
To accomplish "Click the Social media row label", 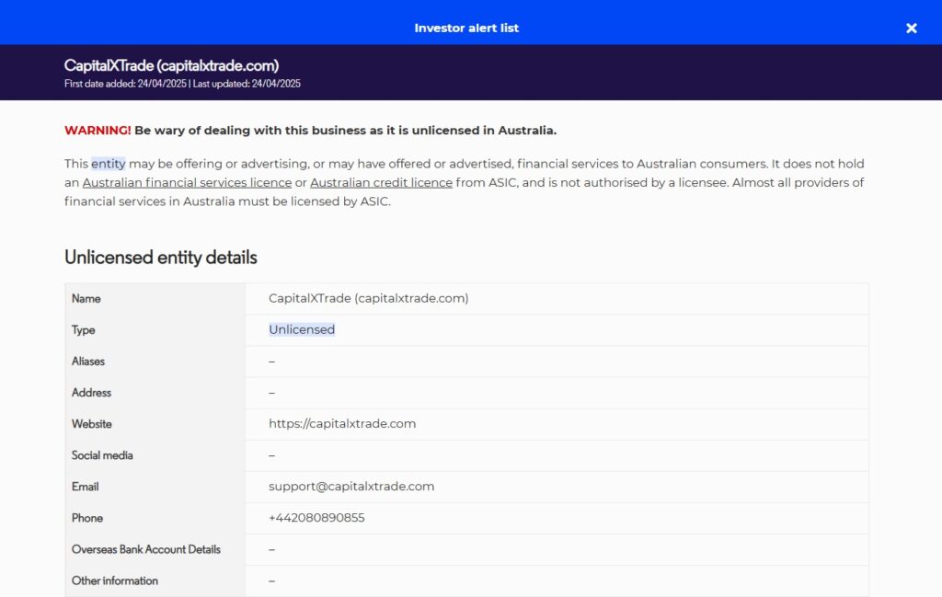I will tap(102, 455).
